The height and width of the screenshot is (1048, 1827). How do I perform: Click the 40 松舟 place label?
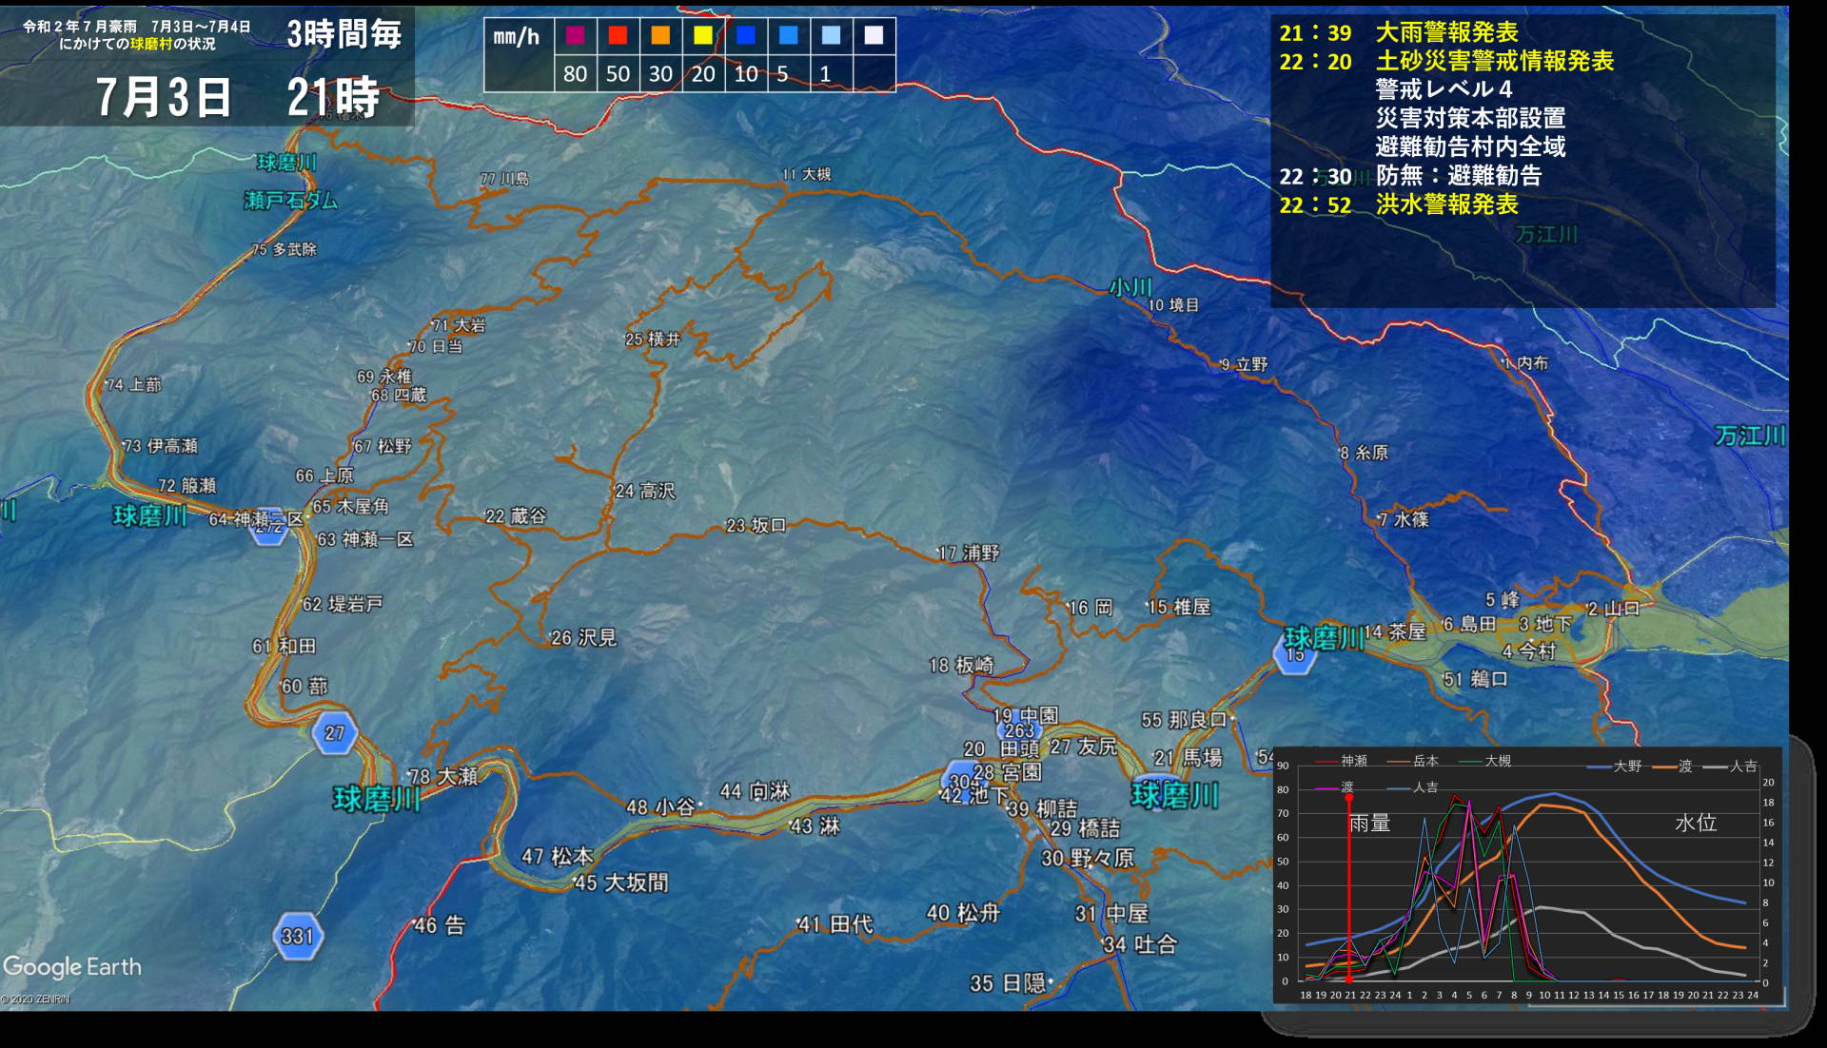point(963,913)
